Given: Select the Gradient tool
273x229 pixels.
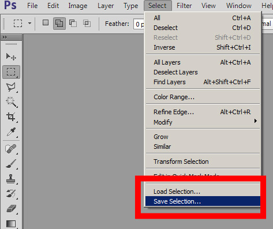Looking at the screenshot, I should (11, 224).
